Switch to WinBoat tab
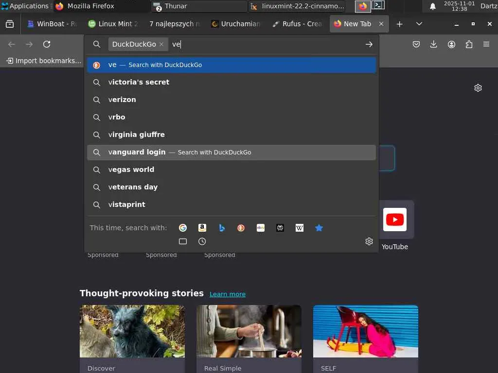 coord(52,24)
